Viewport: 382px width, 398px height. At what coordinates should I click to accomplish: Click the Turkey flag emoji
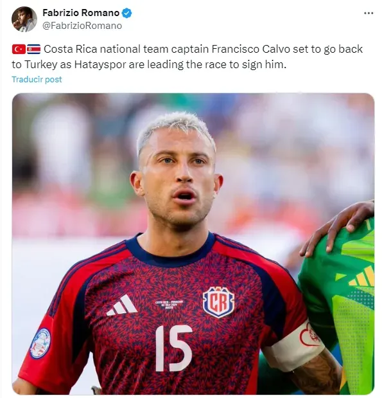[x=19, y=50]
